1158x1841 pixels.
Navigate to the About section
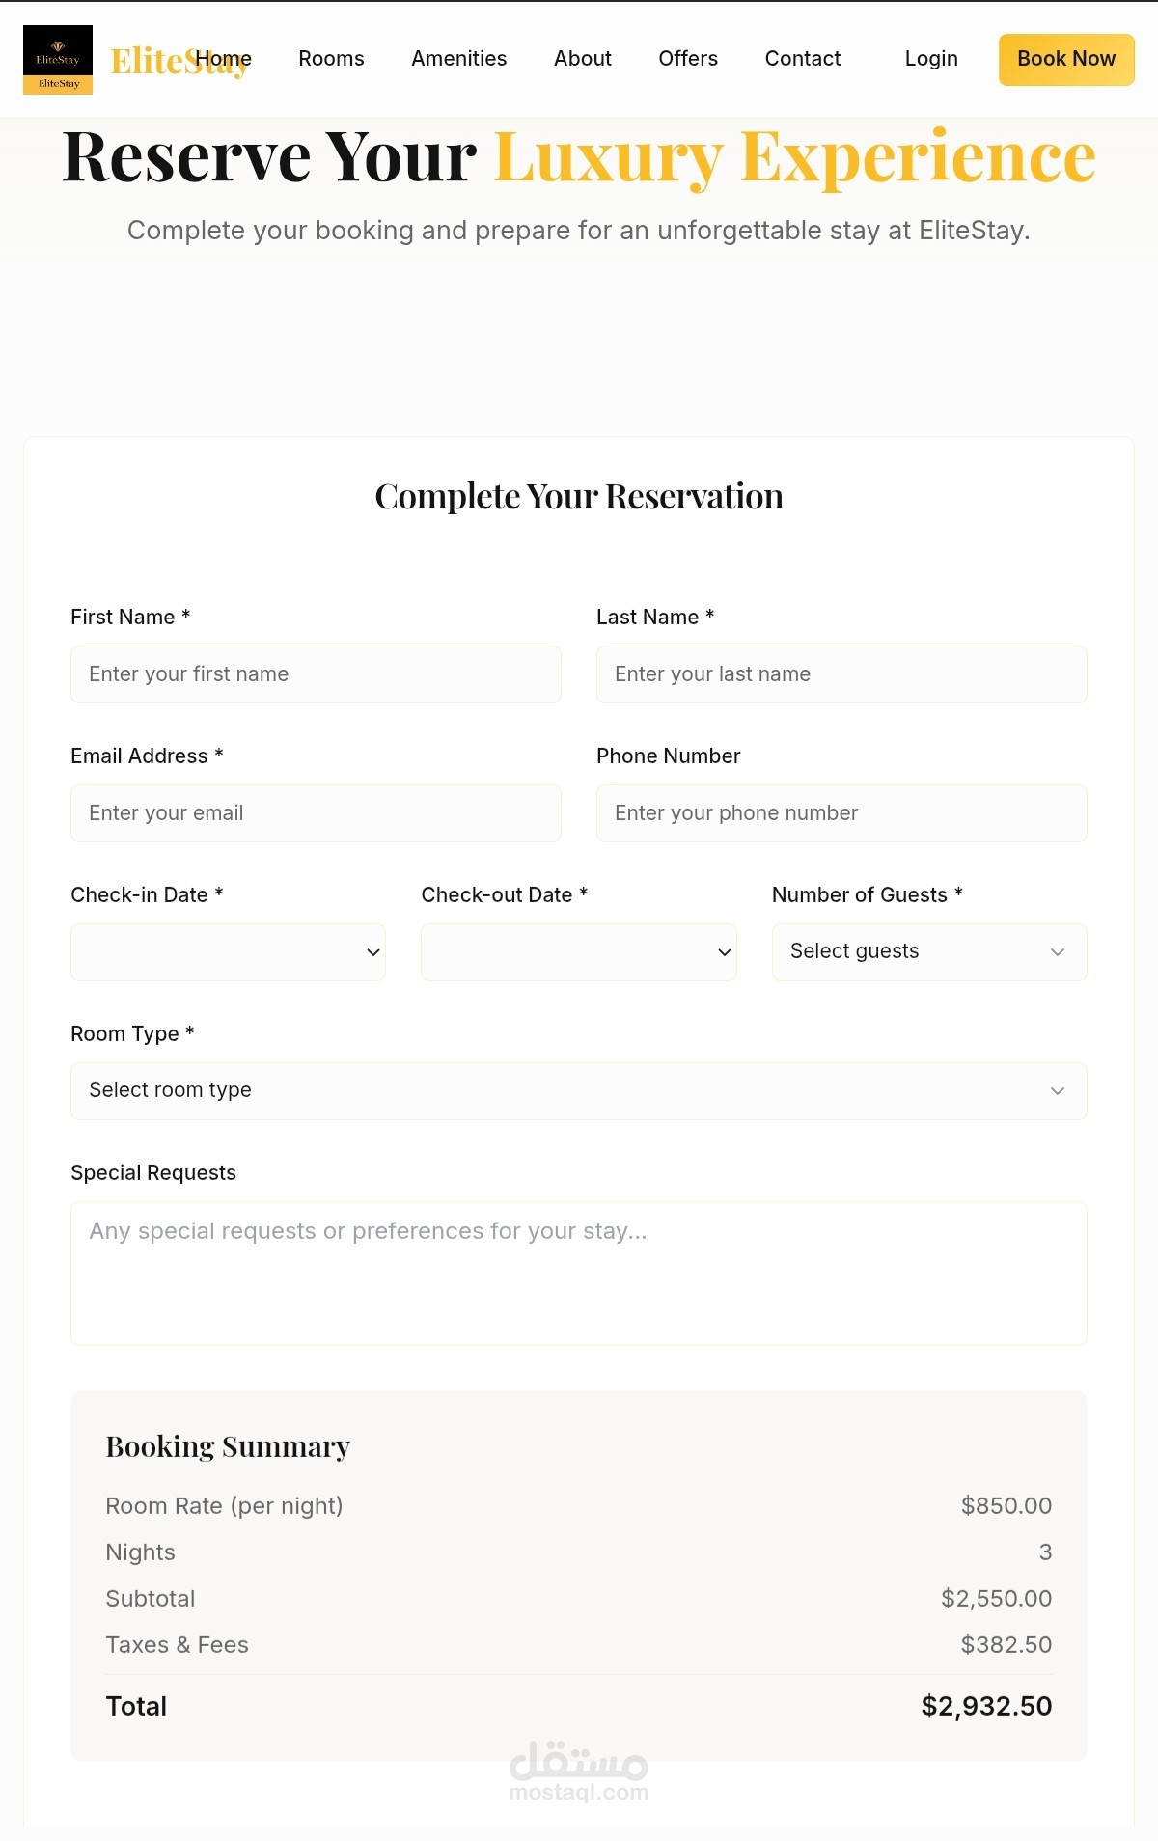(x=582, y=59)
